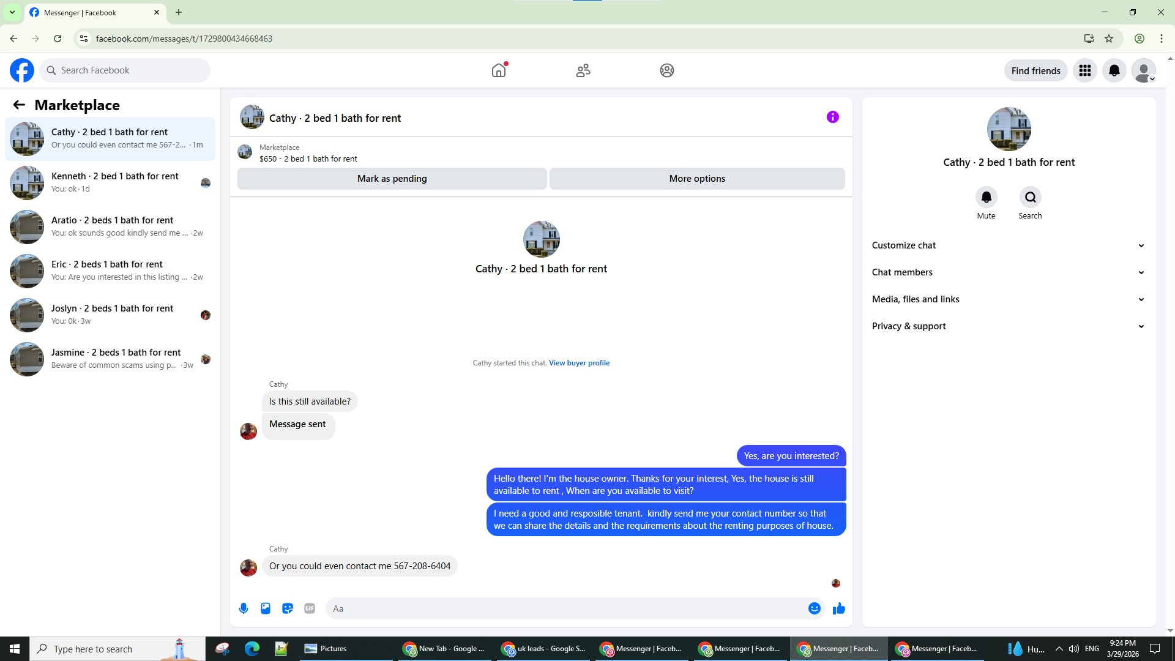Screen dimensions: 1175x661
Task: Show hidden system tray icons
Action: click(1059, 649)
